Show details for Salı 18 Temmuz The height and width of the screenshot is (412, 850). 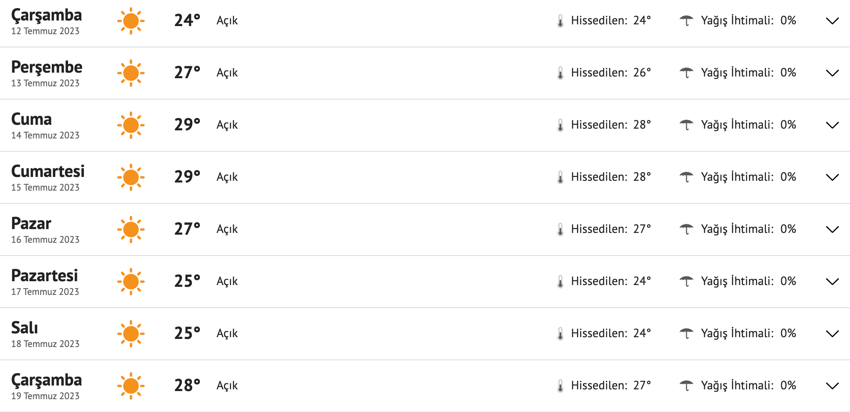[x=832, y=334]
